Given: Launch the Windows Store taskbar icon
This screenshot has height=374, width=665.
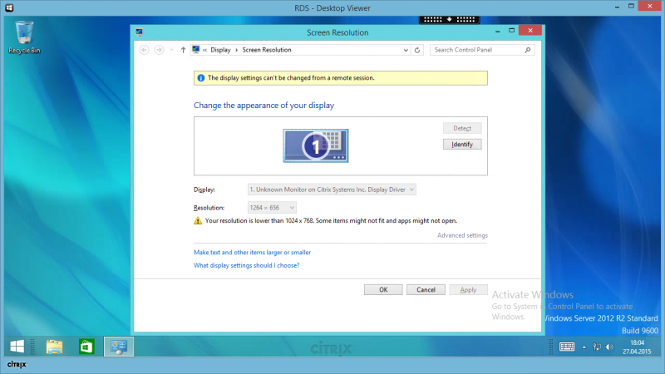Looking at the screenshot, I should pyautogui.click(x=86, y=347).
